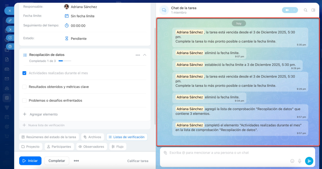
Task: Open video call dropdown arrow
Action: [294, 10]
